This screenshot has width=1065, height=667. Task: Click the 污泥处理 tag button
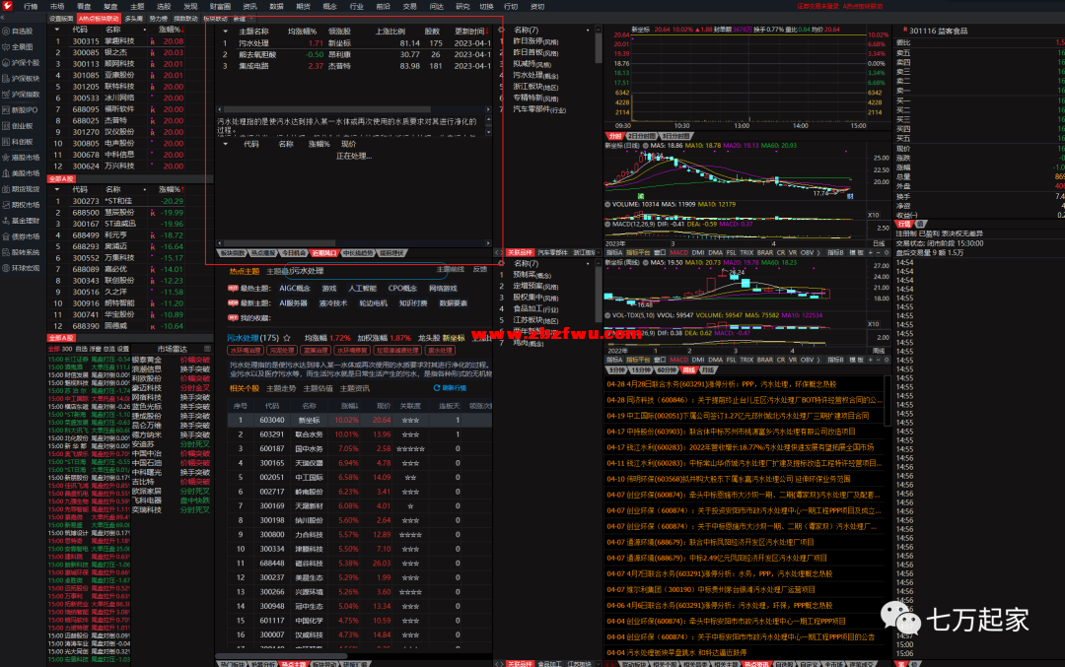(x=281, y=351)
